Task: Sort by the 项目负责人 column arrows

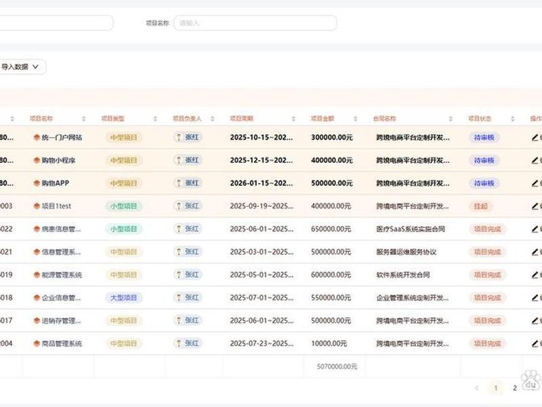Action: [x=213, y=119]
